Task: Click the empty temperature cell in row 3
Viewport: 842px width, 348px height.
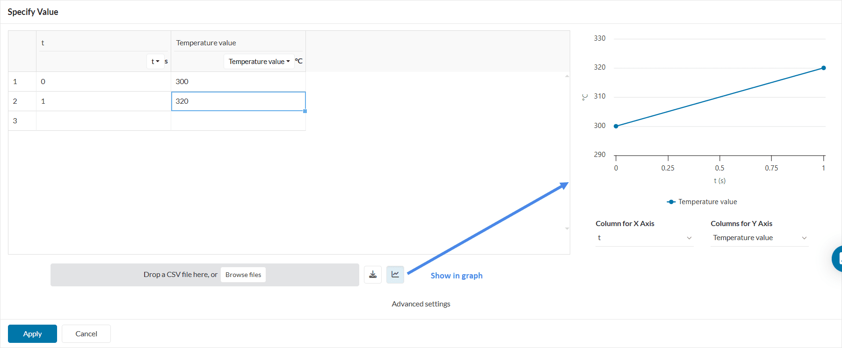Action: point(238,121)
